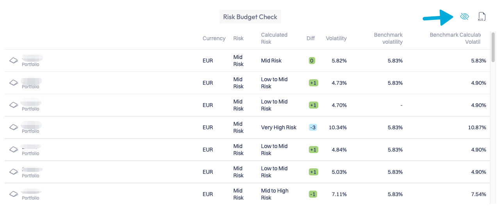Sort by the Diff column header

tap(311, 38)
